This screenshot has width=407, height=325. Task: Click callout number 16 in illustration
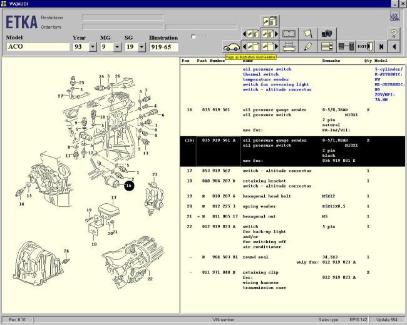pyautogui.click(x=128, y=186)
